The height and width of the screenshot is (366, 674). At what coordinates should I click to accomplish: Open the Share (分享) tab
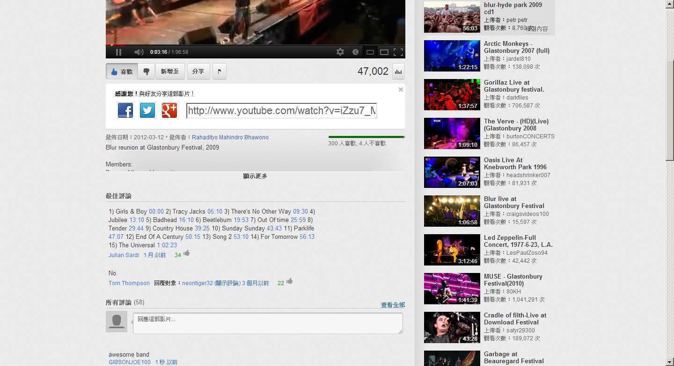tap(198, 72)
